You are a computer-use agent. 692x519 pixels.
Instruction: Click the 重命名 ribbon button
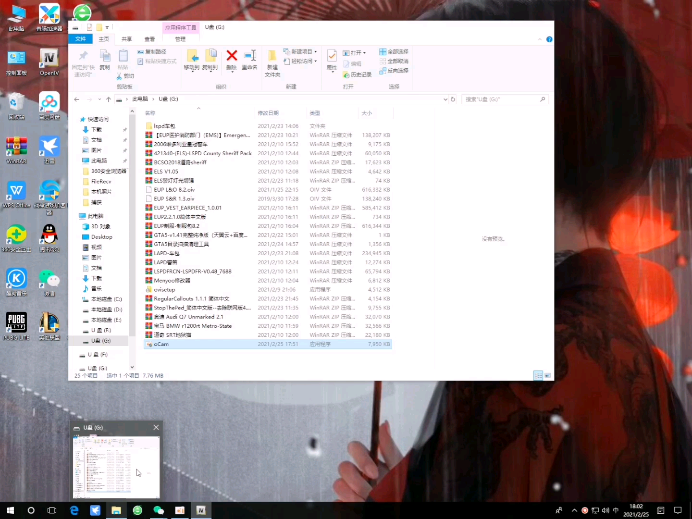[250, 60]
